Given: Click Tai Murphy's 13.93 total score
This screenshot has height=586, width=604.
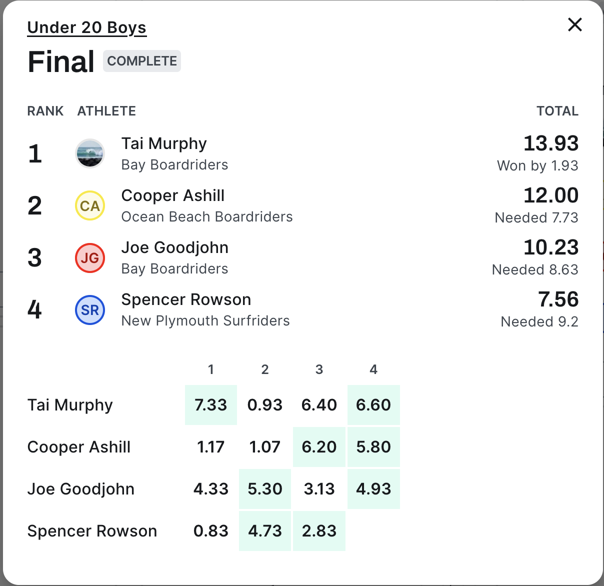Looking at the screenshot, I should pos(550,143).
